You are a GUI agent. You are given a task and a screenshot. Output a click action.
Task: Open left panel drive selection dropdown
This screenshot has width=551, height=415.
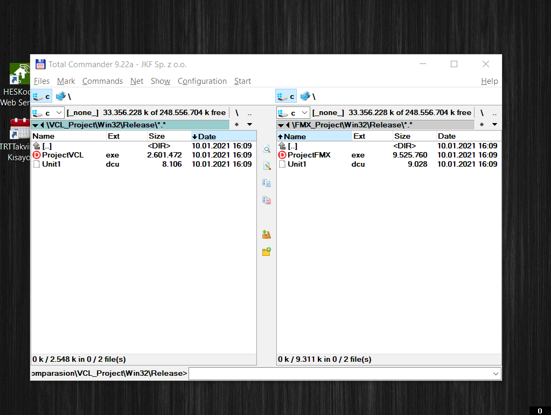[x=48, y=113]
